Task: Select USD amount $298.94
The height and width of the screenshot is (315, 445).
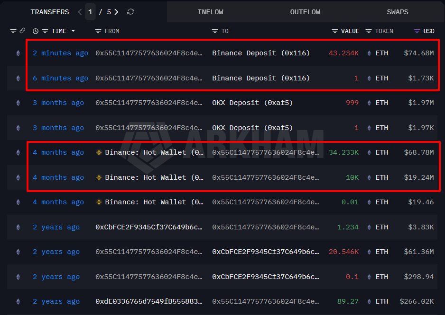Action: (418, 277)
